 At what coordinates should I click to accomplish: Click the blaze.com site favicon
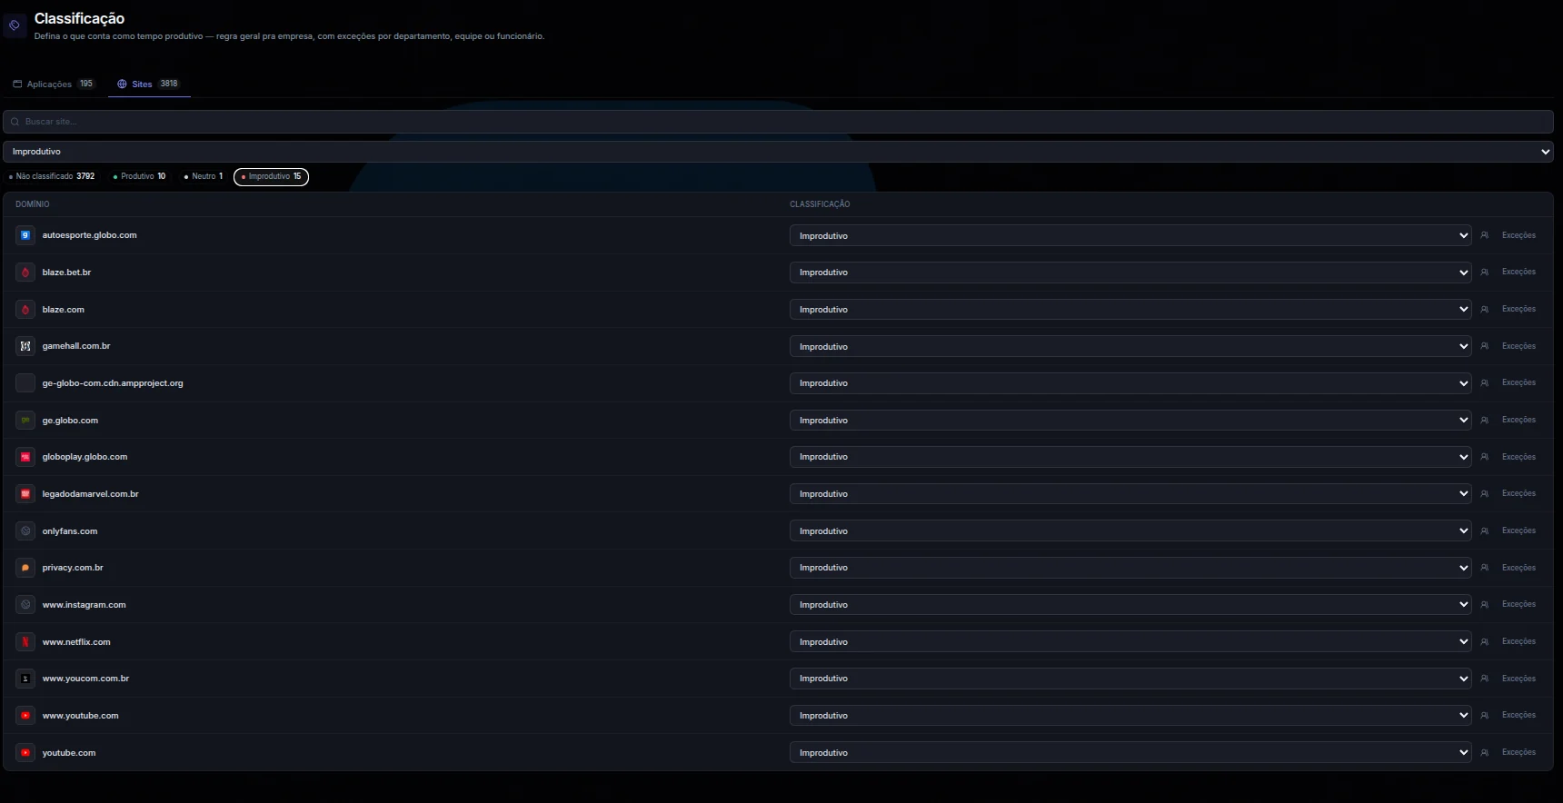(x=25, y=310)
